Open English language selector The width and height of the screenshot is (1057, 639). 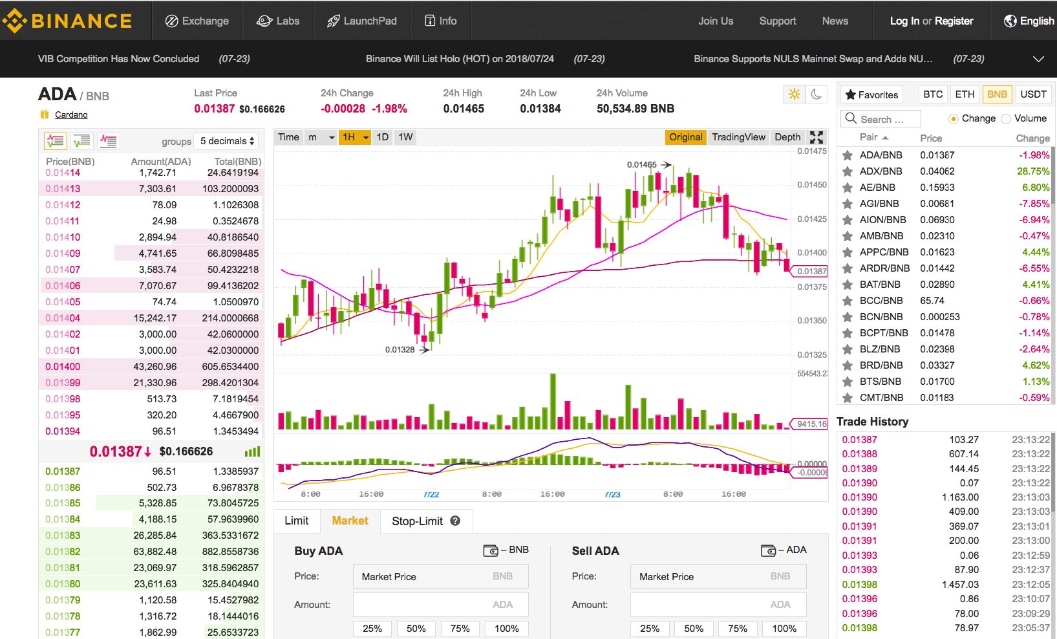[x=1029, y=21]
